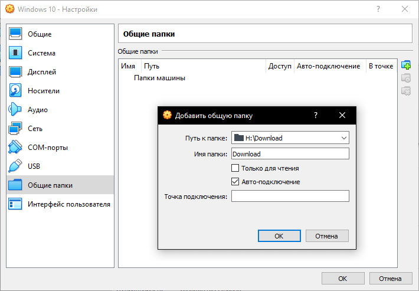Open the Дисплей settings section
419x291 pixels.
pos(60,72)
